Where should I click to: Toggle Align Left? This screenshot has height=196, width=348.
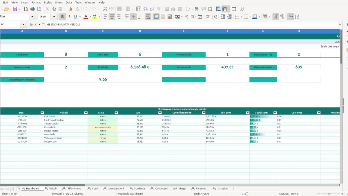point(105,17)
